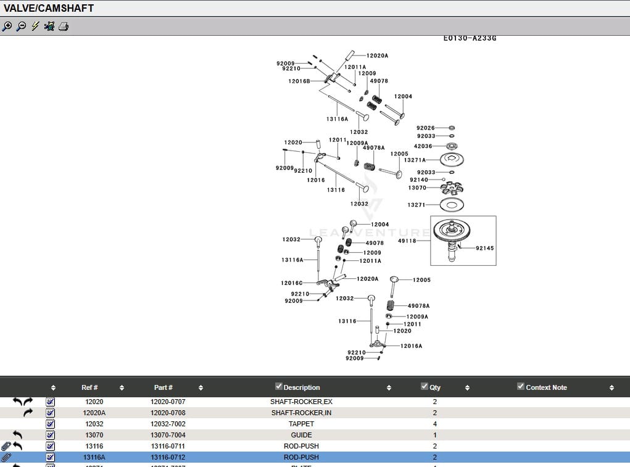This screenshot has height=467, width=630.
Task: Click the Ref # column header
Action: coord(89,387)
